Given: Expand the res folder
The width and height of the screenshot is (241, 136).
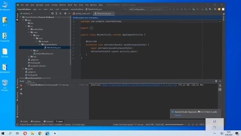Looking at the screenshot, I should [x=31, y=51].
